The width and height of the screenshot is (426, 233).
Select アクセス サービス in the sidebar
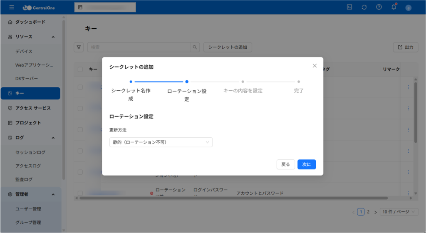pyautogui.click(x=33, y=108)
